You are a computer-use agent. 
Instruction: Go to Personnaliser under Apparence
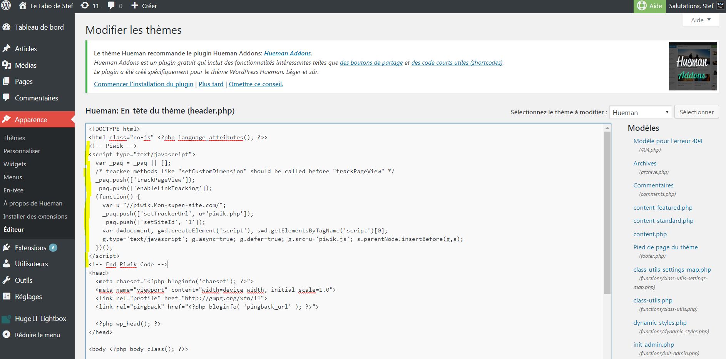(x=22, y=151)
